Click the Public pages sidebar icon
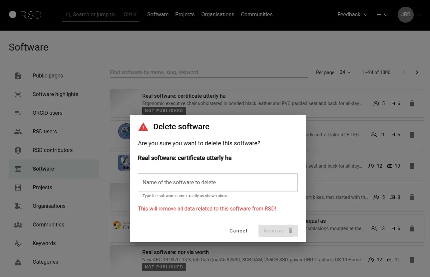 (18, 75)
